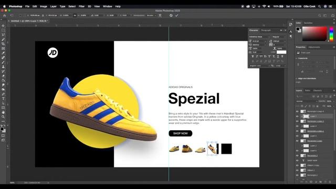Screen dimensions: 336x189
Task: Collapse the Align and Distribute section
Action: pyautogui.click(x=297, y=79)
